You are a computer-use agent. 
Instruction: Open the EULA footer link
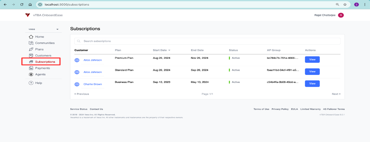294,109
